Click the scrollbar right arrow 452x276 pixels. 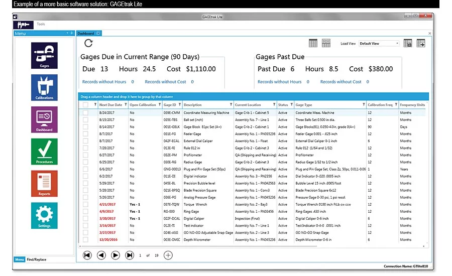[x=423, y=246]
